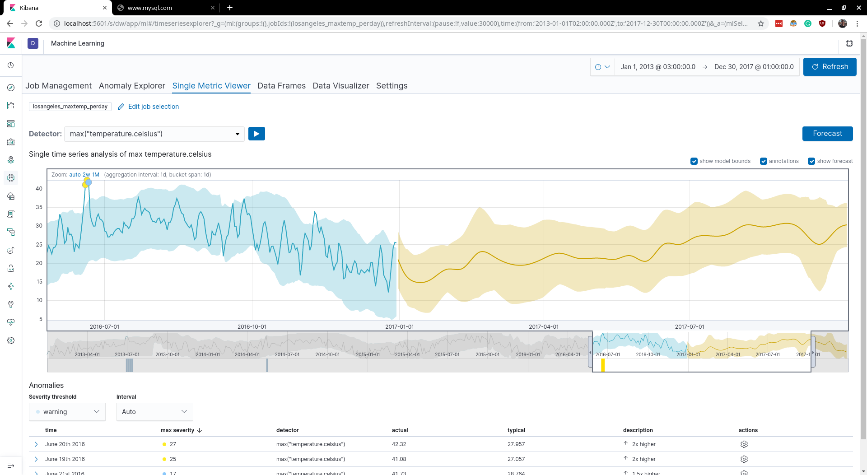
Task: Click the Kibana logo
Action: (x=11, y=43)
